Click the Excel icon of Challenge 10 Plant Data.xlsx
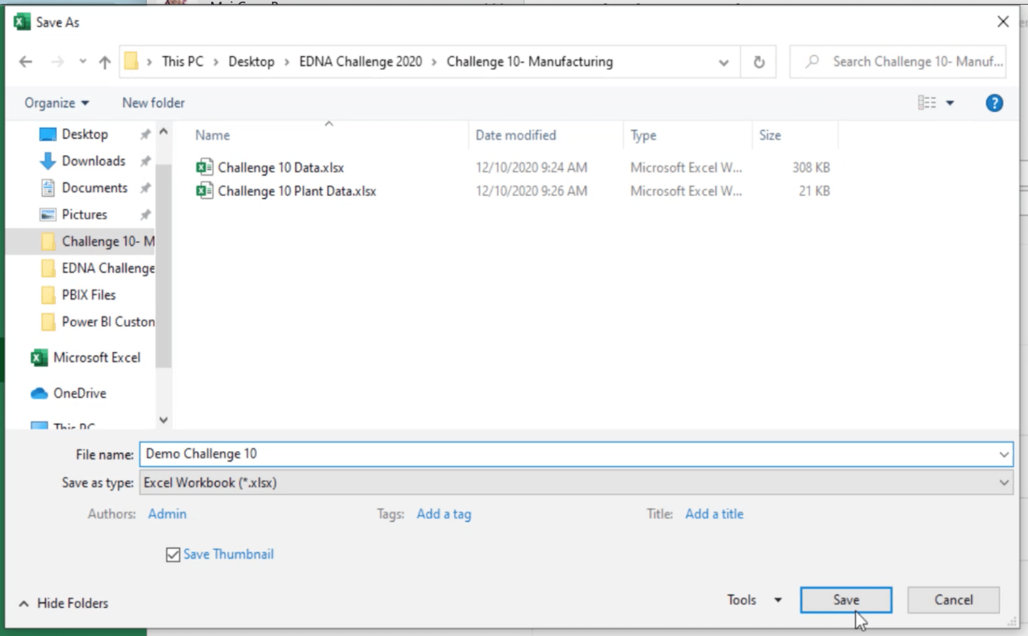 point(204,190)
